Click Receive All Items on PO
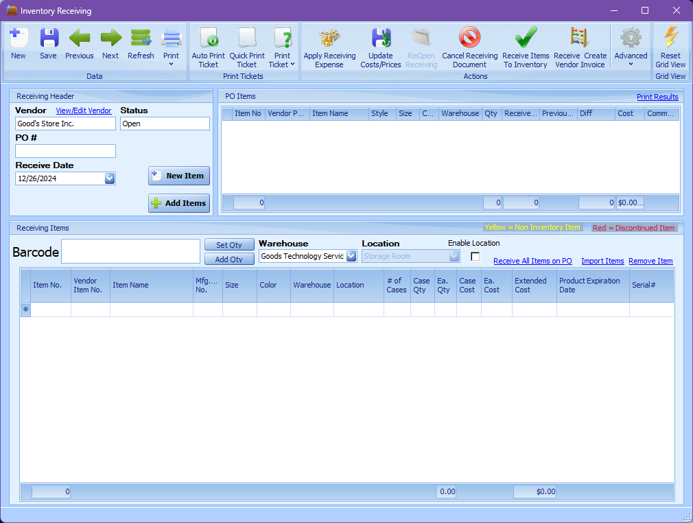Image resolution: width=693 pixels, height=523 pixels. (x=532, y=261)
